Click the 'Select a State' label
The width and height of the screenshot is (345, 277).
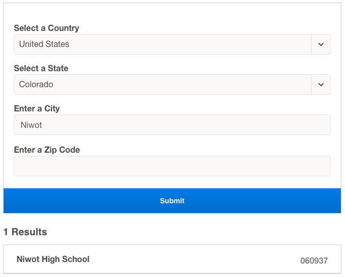[41, 68]
